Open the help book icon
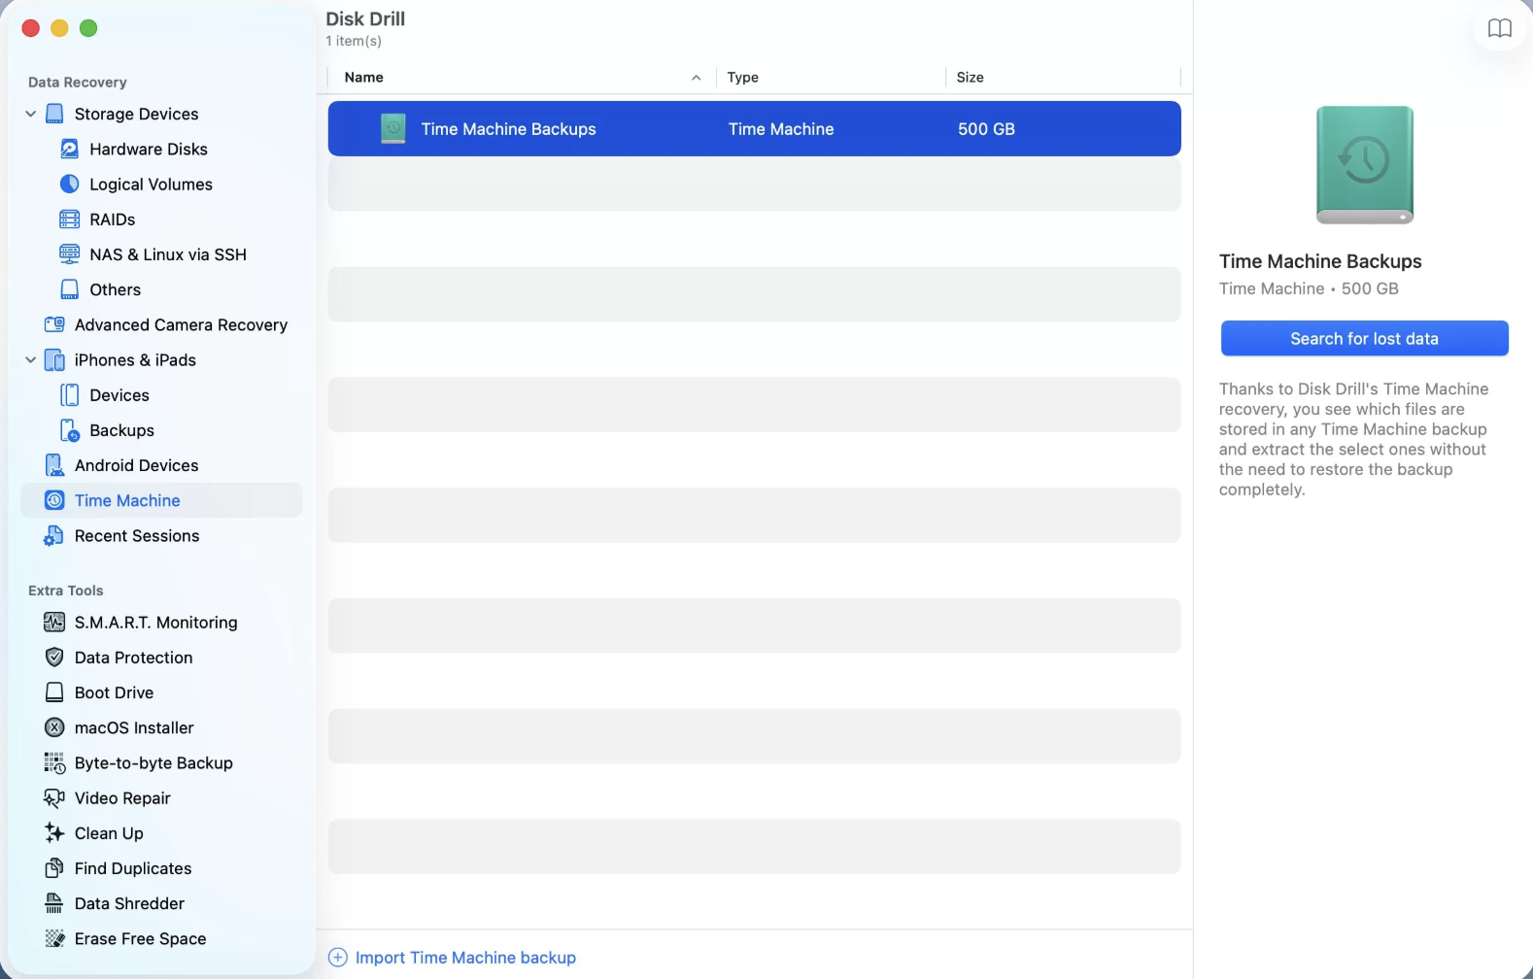 click(1500, 28)
